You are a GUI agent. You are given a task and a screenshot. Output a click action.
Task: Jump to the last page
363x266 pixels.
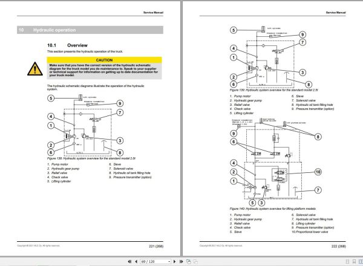(181, 262)
